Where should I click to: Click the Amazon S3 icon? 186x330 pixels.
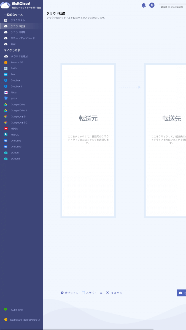(x=6, y=62)
